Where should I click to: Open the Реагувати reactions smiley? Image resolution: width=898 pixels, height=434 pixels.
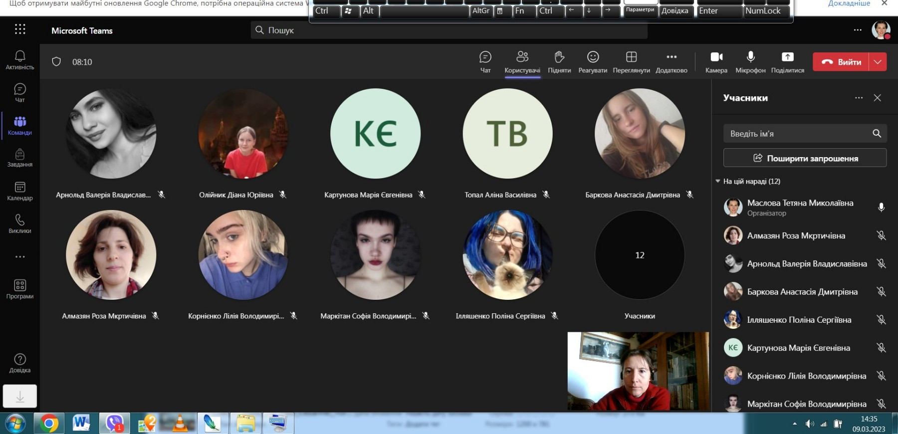593,62
